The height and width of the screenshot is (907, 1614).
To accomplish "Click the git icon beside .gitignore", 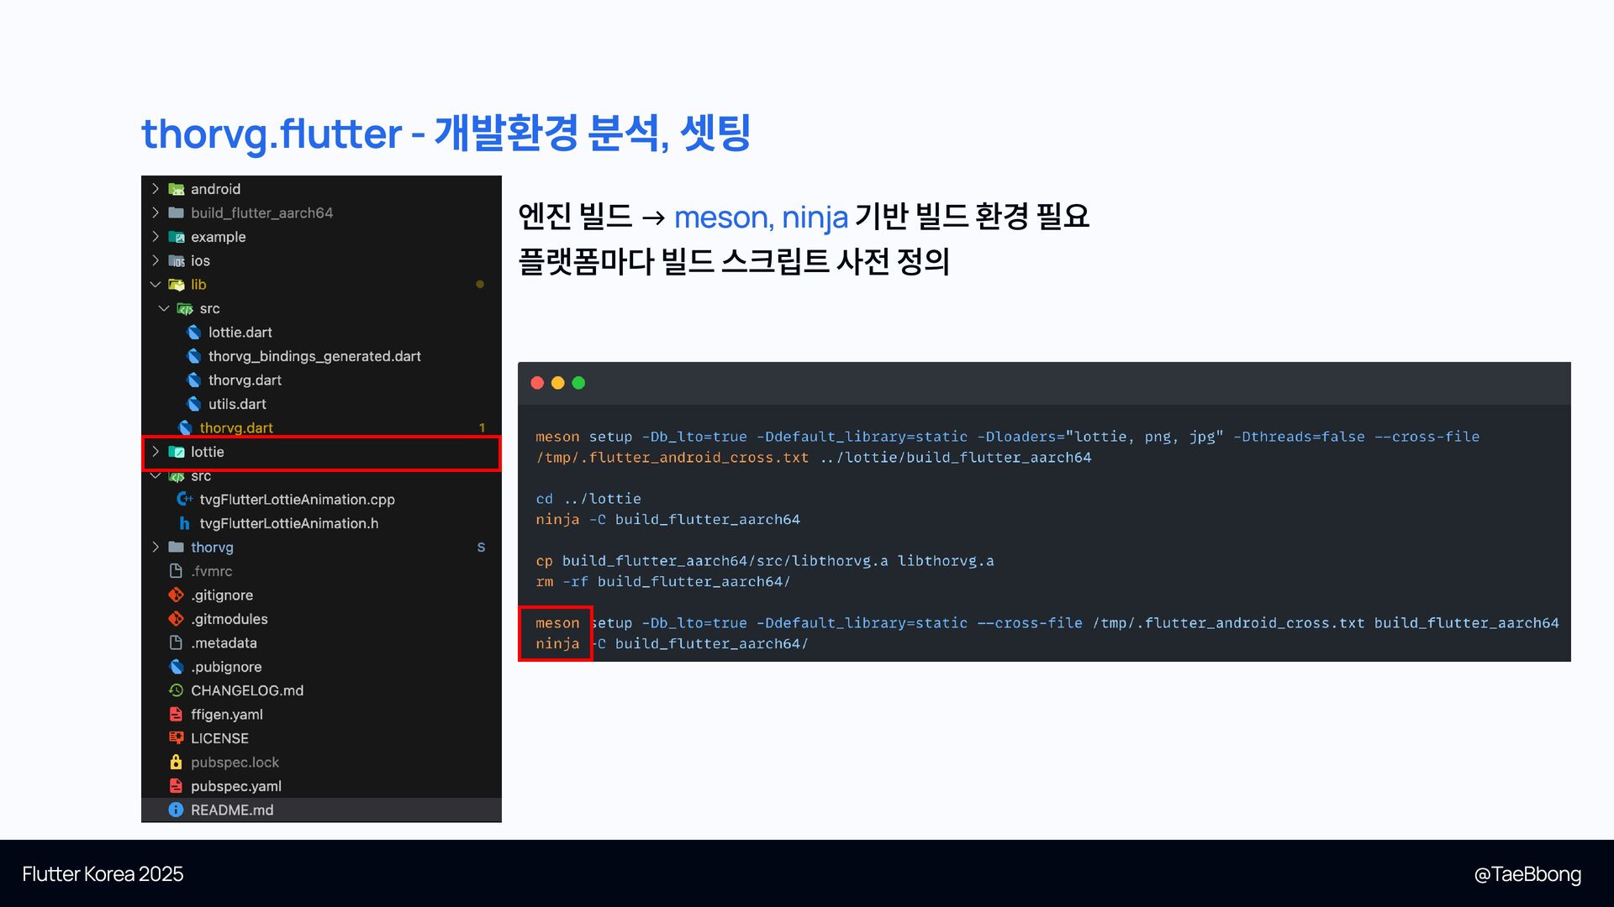I will 176,595.
